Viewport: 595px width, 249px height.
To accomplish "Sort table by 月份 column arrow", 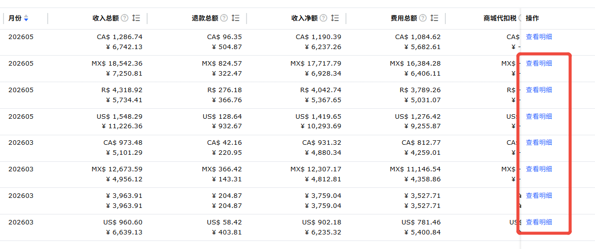I will tap(26, 18).
